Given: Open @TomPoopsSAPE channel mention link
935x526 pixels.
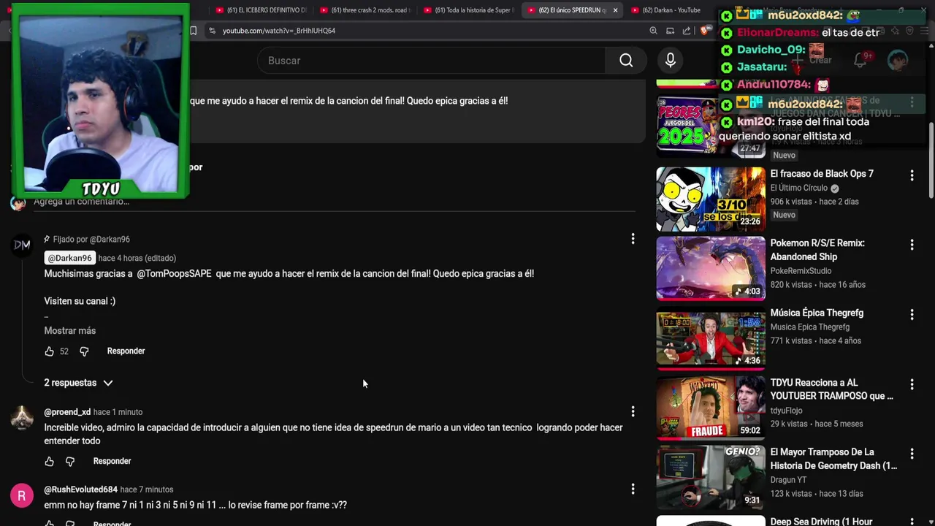Looking at the screenshot, I should coord(174,274).
